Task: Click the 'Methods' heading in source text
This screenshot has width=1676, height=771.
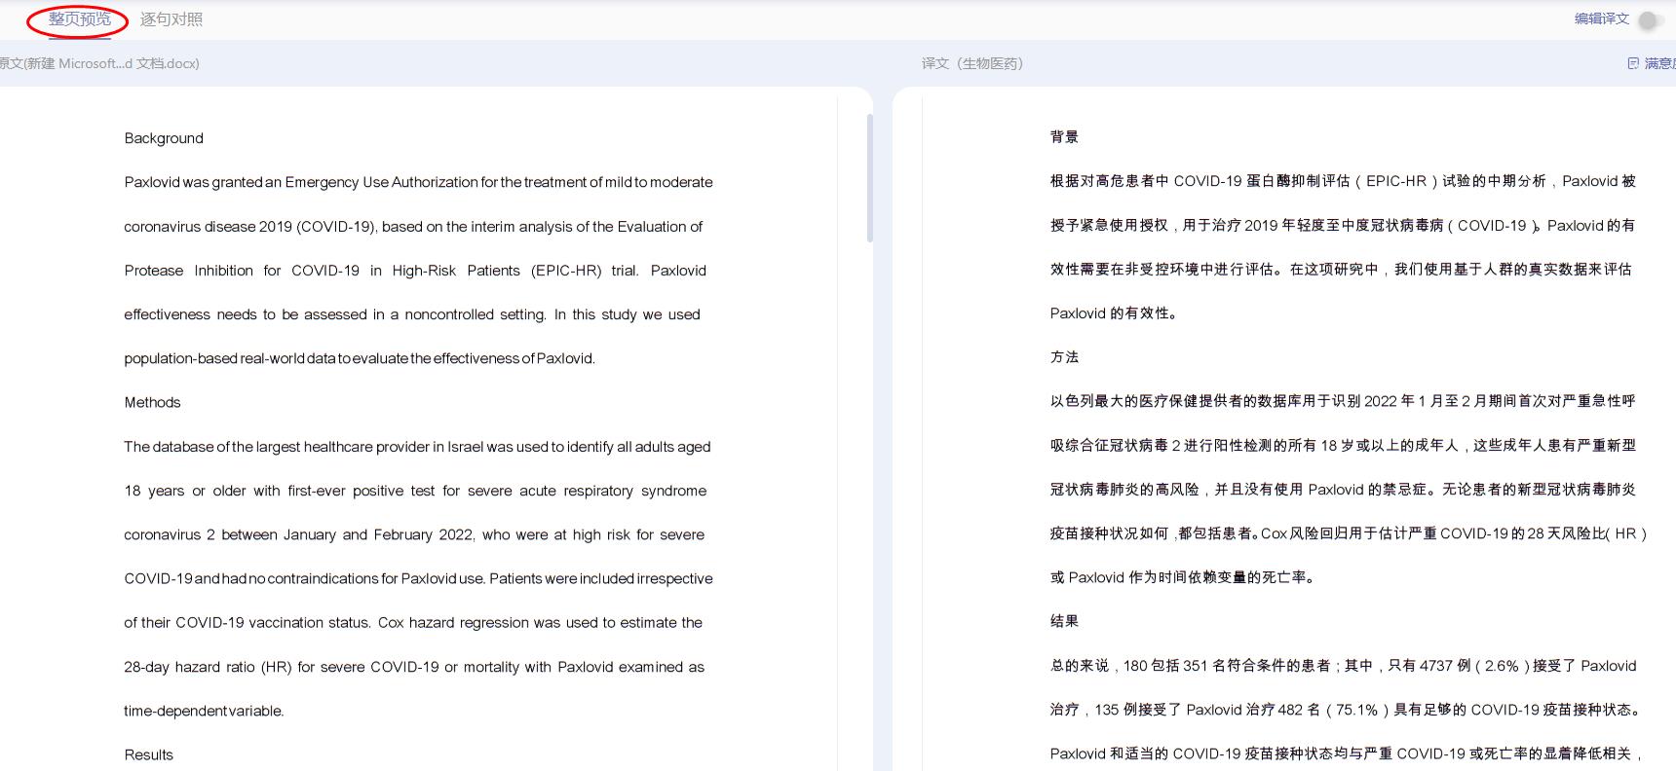Action: tap(152, 402)
